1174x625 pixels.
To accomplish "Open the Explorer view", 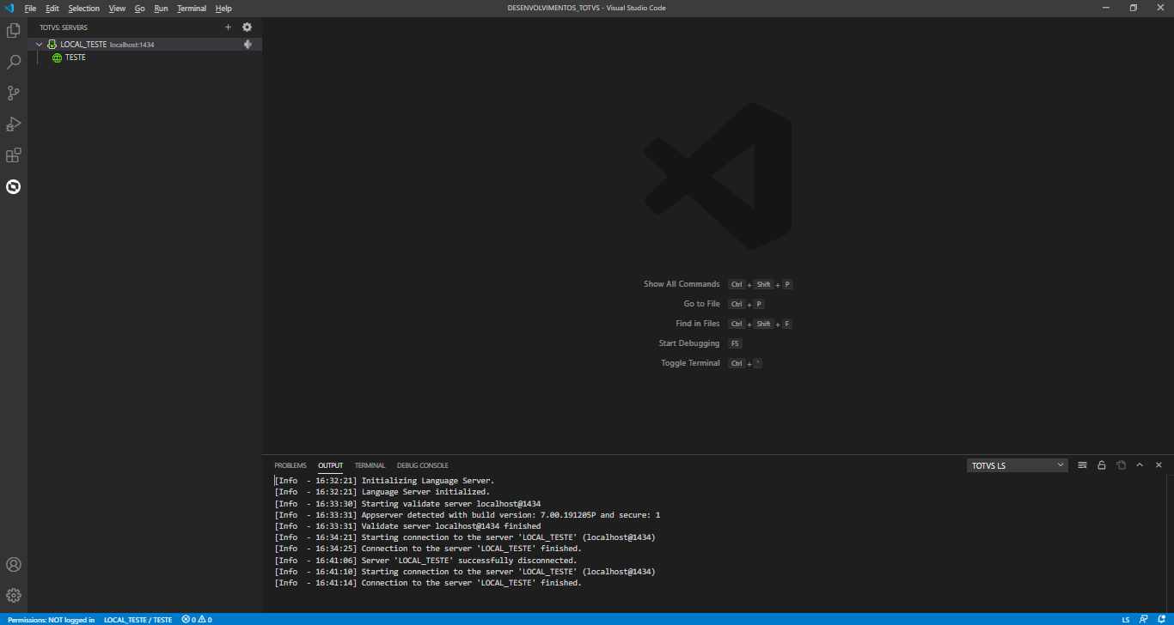I will pyautogui.click(x=13, y=30).
